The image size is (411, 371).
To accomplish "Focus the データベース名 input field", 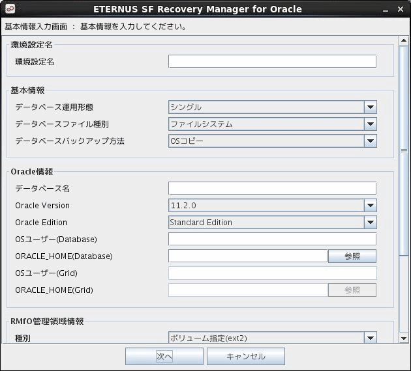I will click(x=272, y=188).
